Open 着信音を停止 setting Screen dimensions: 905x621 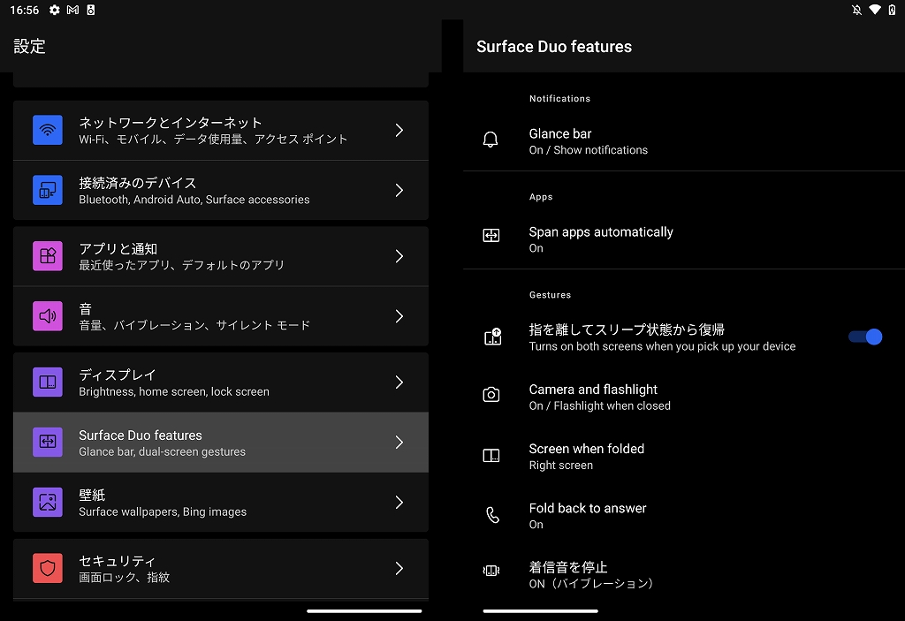(684, 575)
